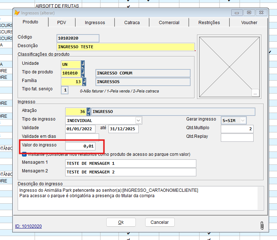Edit the Mensagem 2 text field
Image resolution: width=277 pixels, height=240 pixels.
pyautogui.click(x=130, y=172)
